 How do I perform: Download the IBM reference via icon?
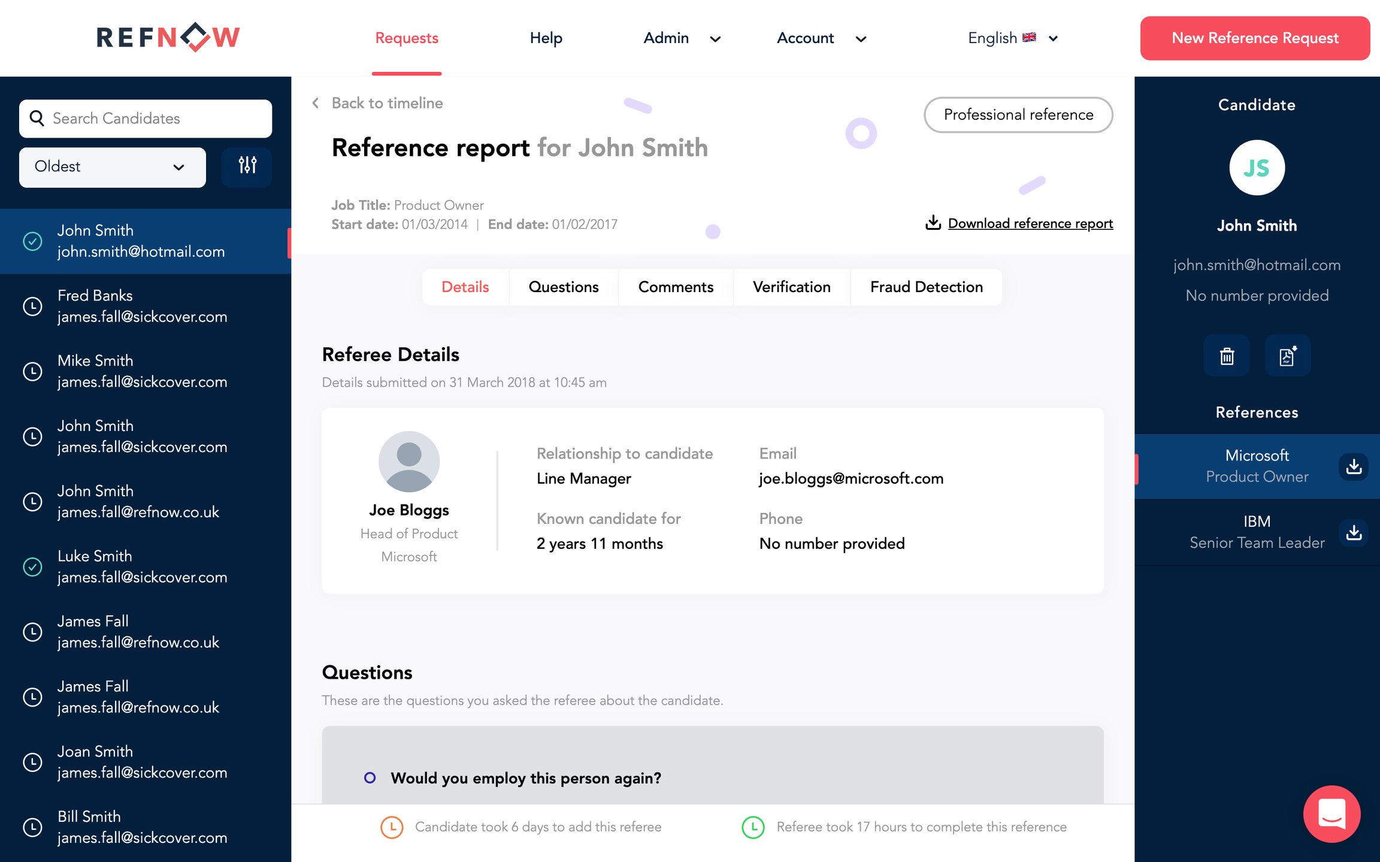coord(1354,532)
